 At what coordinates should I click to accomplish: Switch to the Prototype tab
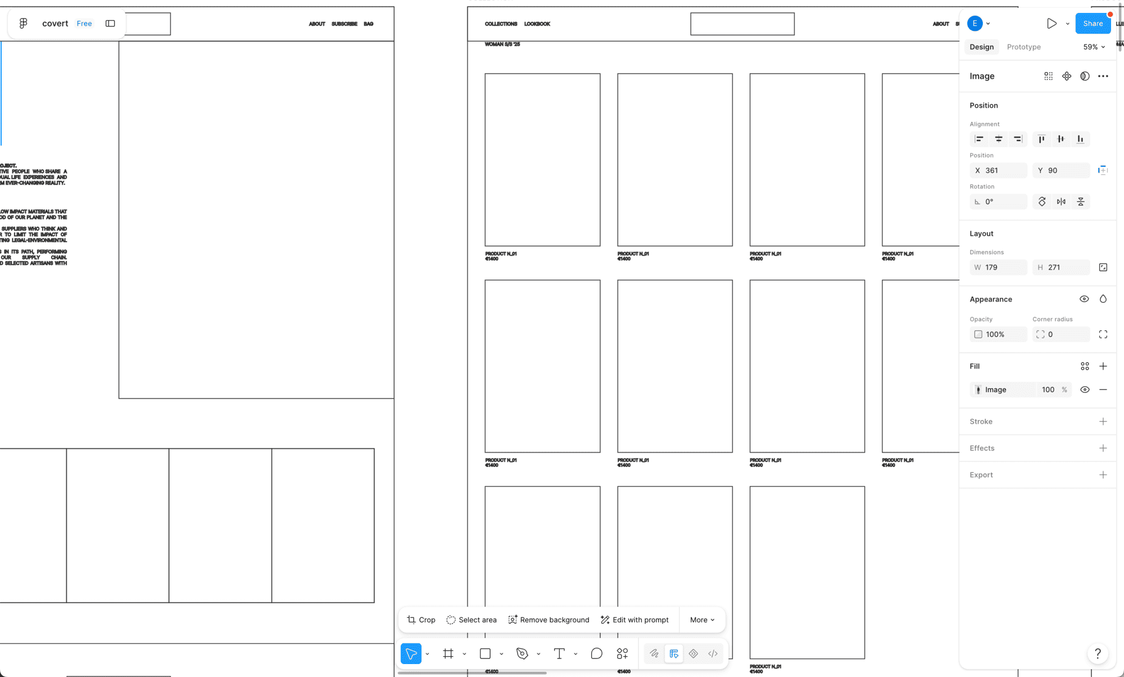click(1023, 47)
